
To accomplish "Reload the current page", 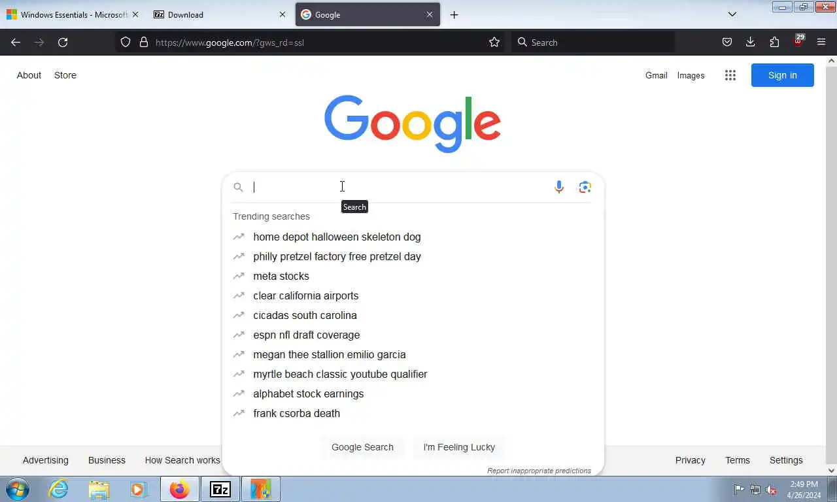I will (63, 42).
